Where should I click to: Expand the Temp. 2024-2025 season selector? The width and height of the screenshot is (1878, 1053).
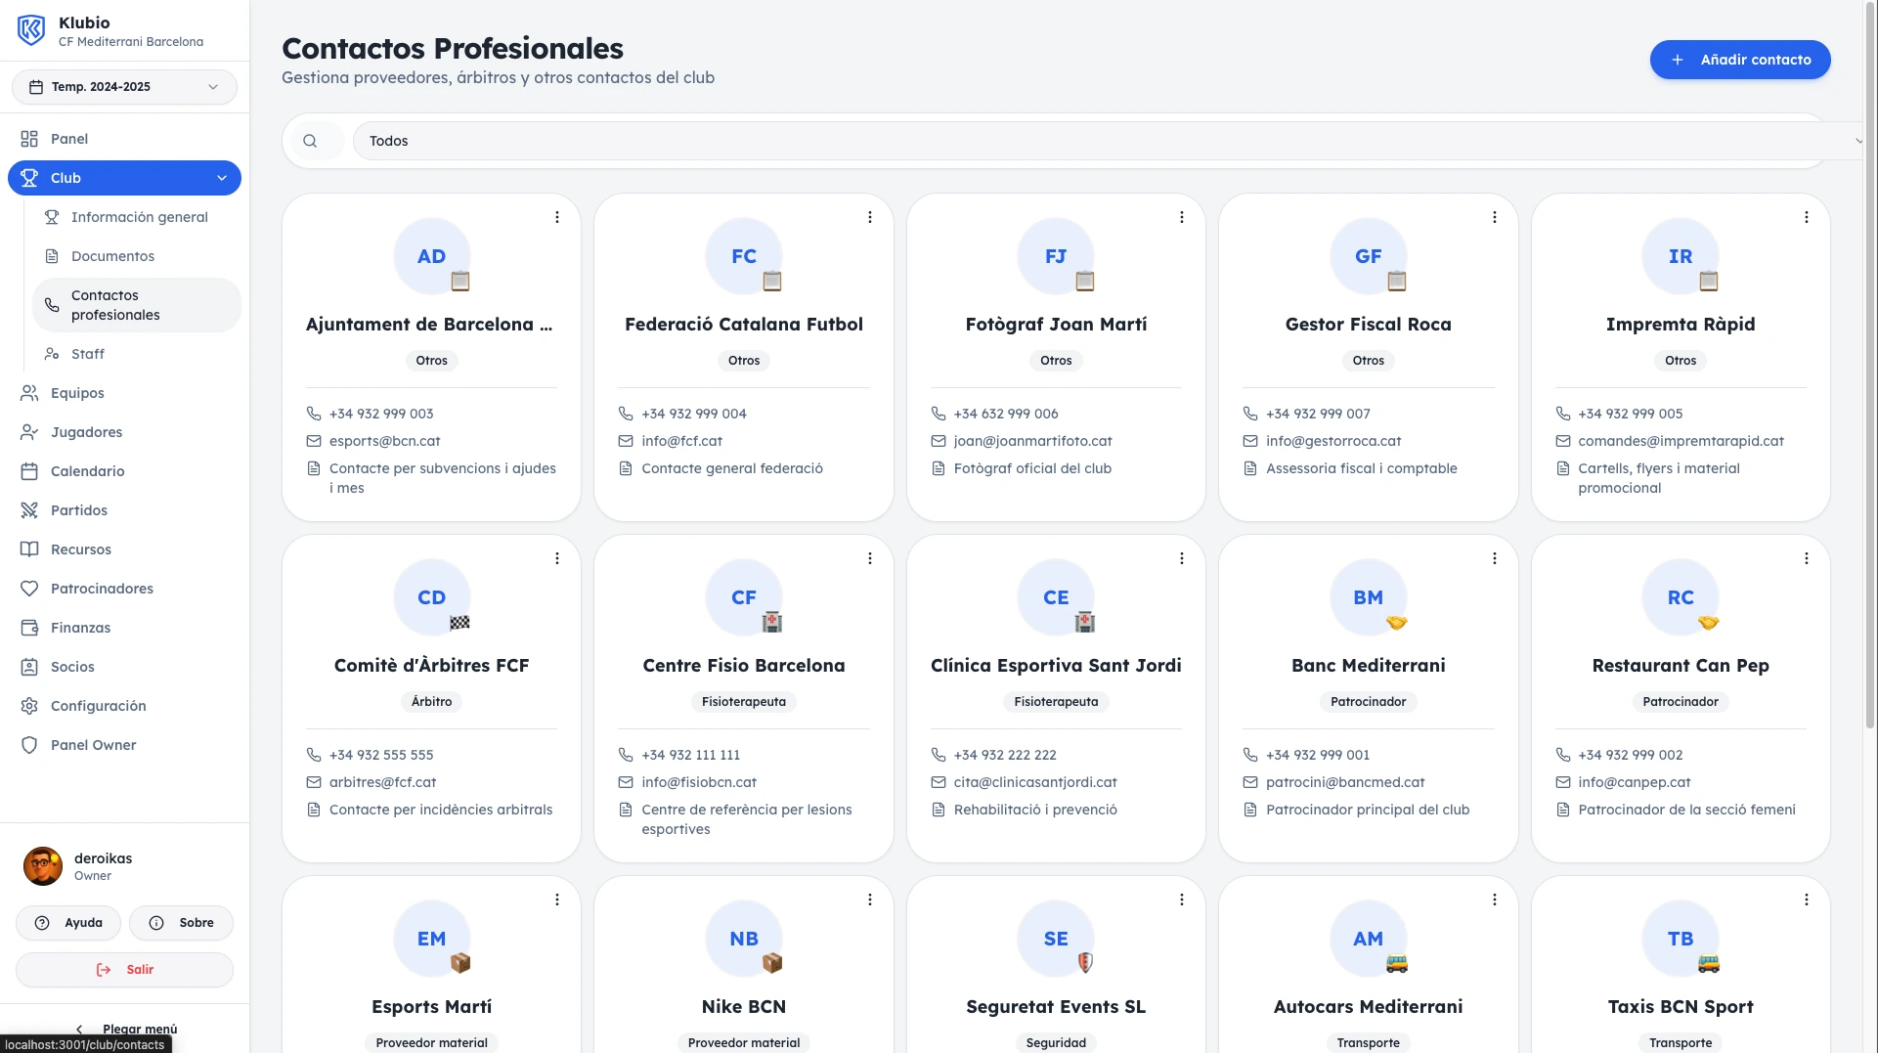(124, 87)
